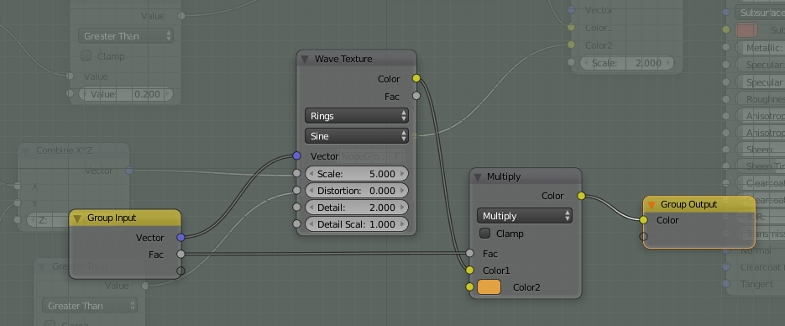
Task: Collapse the Combine XYZ node
Action: (26, 150)
